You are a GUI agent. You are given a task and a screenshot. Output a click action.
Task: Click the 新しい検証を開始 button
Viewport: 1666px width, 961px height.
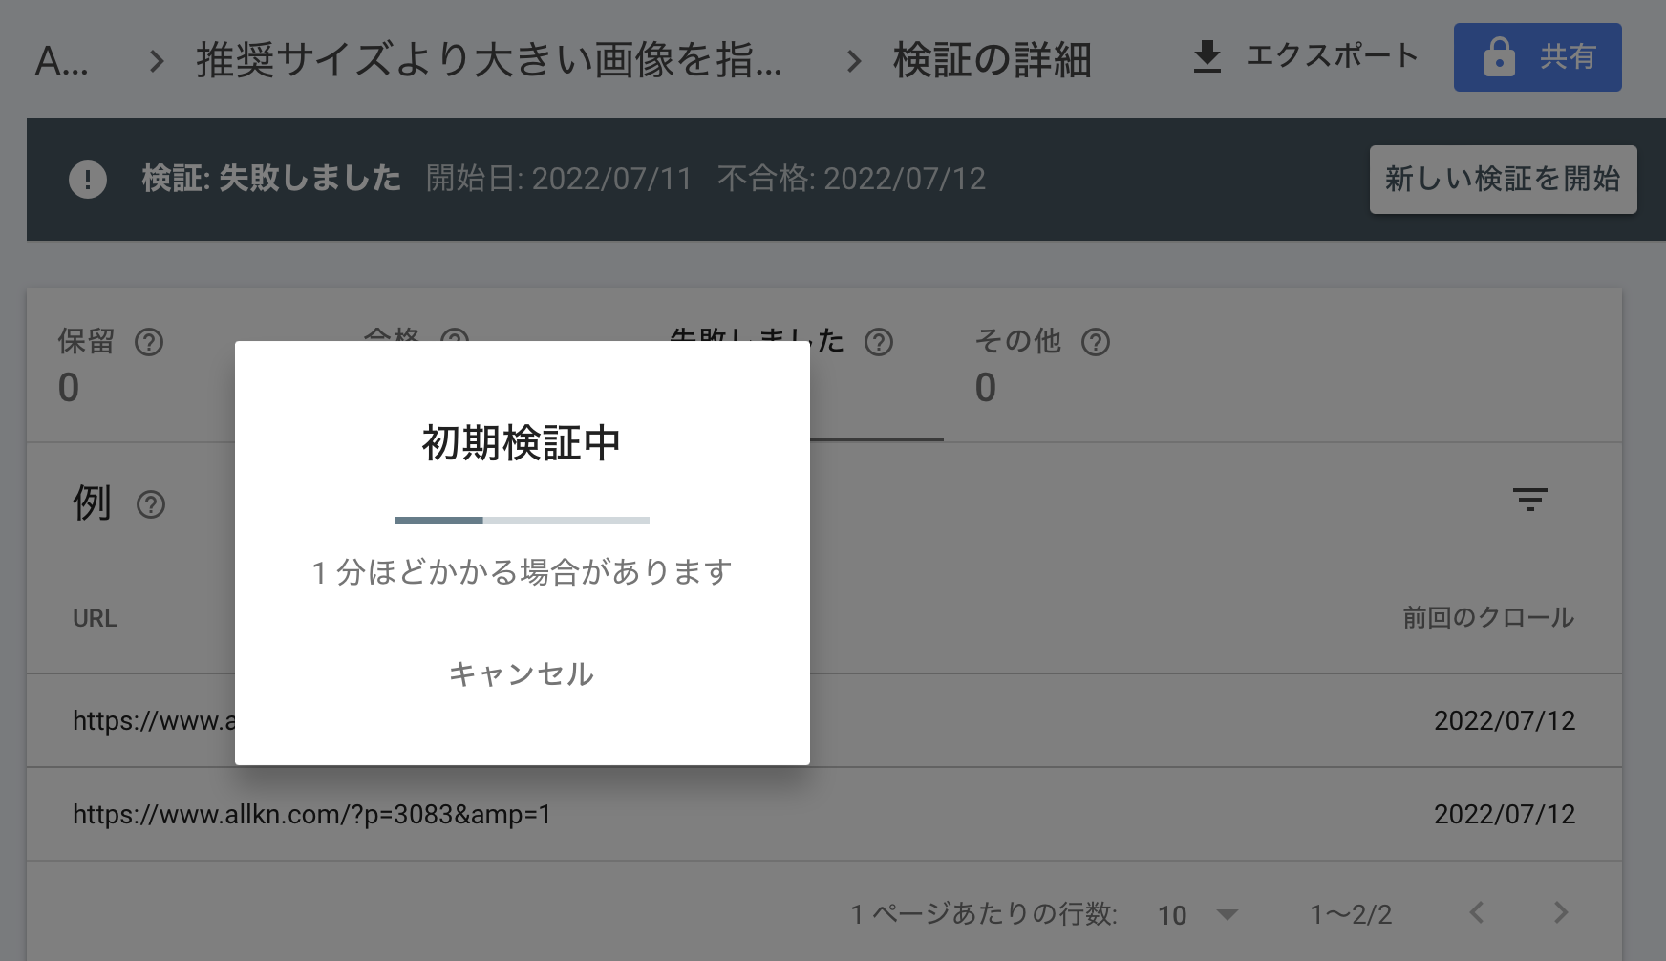1503,180
